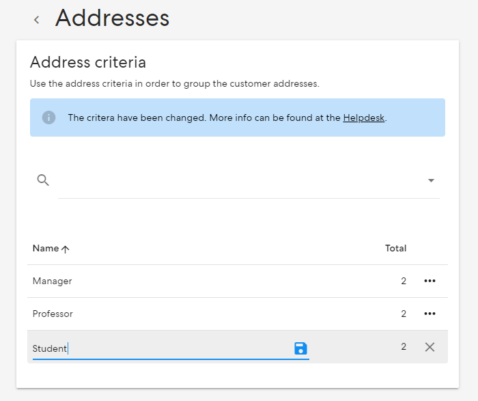Go back using the arrow beside Addresses
The height and width of the screenshot is (401, 478).
tap(37, 20)
